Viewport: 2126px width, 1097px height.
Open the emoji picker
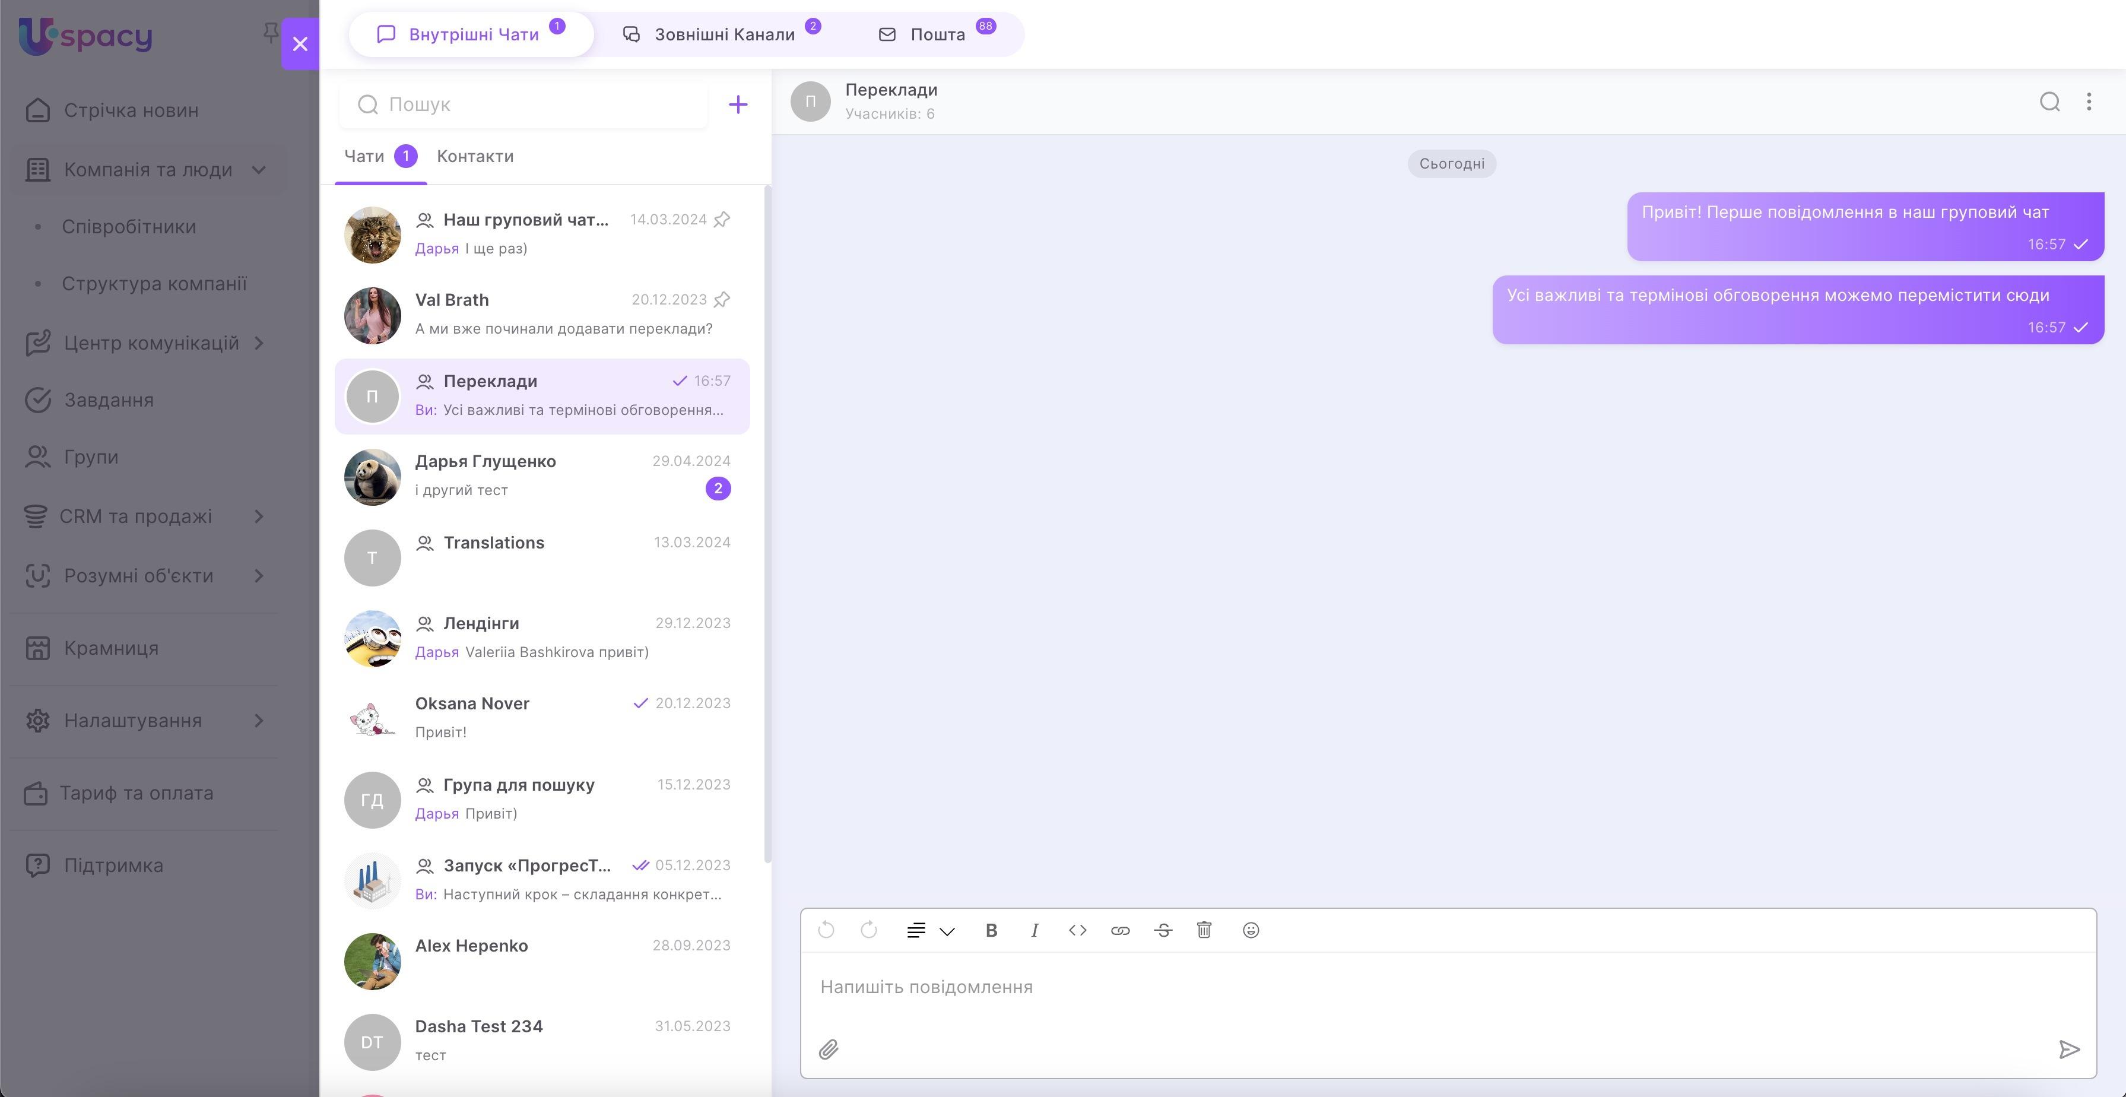point(1251,930)
